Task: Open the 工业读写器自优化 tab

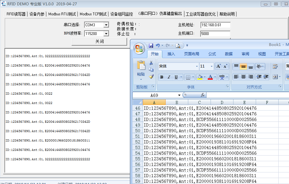Action: (x=201, y=14)
